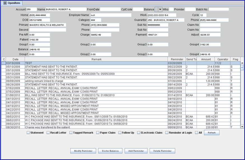Click the Pre A/R field
245x160 pixels.
point(39,35)
